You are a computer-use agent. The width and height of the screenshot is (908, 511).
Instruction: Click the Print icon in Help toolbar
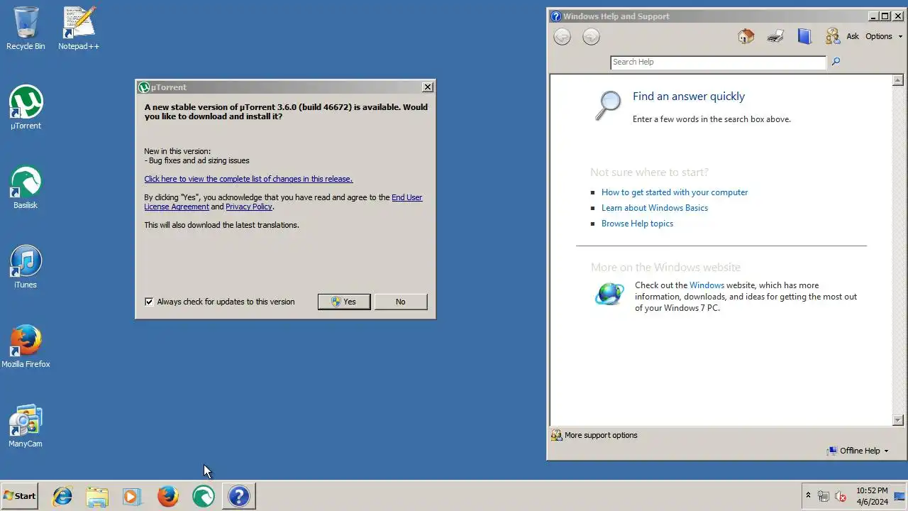pos(775,36)
